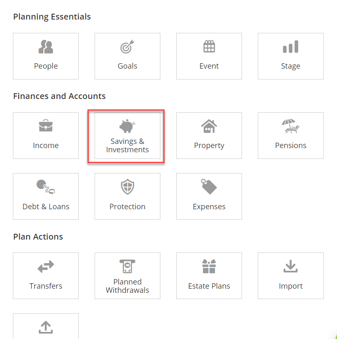Viewport: 337px width, 339px height.
Task: Click the upload arrow tile at bottom
Action: (46, 326)
